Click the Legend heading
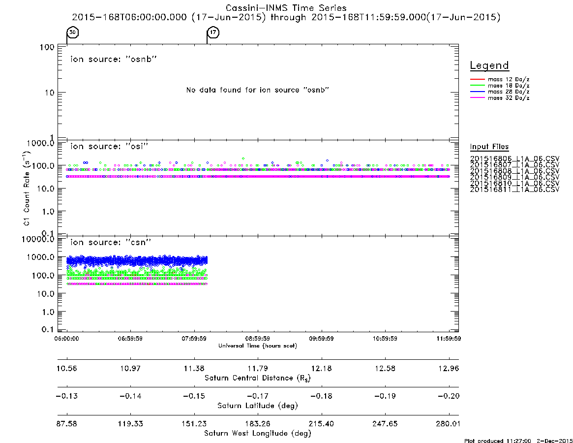The image size is (573, 443). coord(489,65)
